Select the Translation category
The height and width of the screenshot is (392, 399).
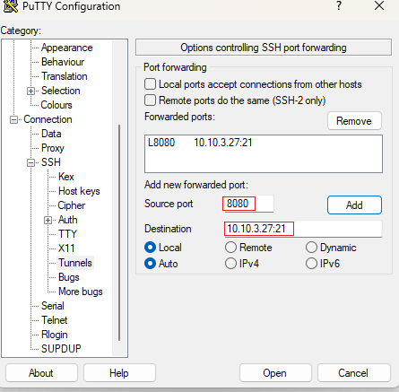(65, 76)
